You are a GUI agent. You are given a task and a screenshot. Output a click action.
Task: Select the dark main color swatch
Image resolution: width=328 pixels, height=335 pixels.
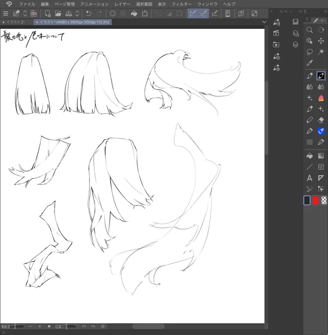pyautogui.click(x=307, y=201)
